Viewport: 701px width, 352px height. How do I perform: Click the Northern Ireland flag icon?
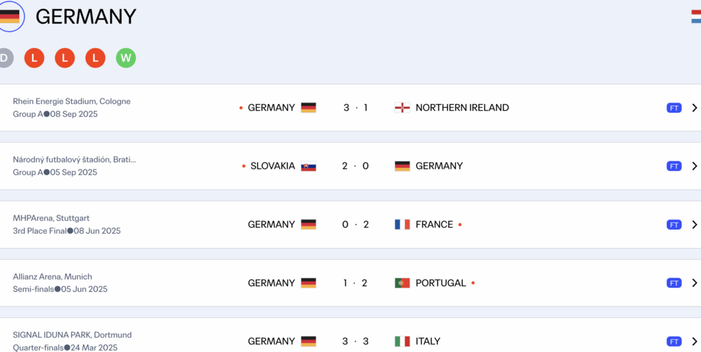pos(403,108)
